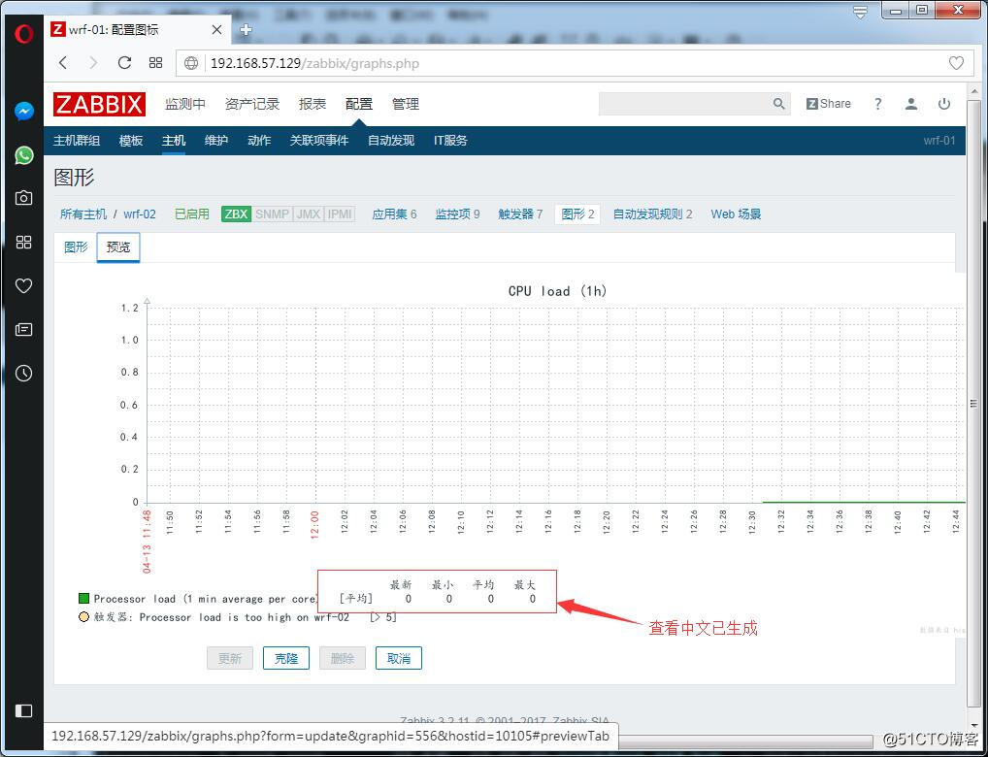Click the 取消 button
This screenshot has height=757, width=988.
pos(398,659)
